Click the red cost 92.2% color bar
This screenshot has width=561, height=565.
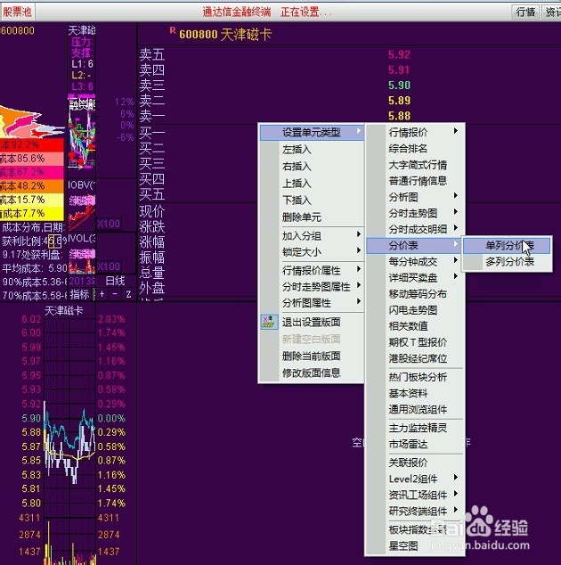(x=32, y=144)
